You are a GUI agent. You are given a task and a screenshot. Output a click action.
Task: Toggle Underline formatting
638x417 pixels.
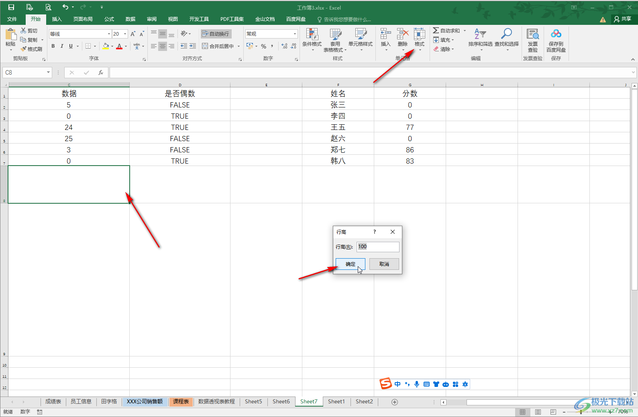pyautogui.click(x=71, y=46)
